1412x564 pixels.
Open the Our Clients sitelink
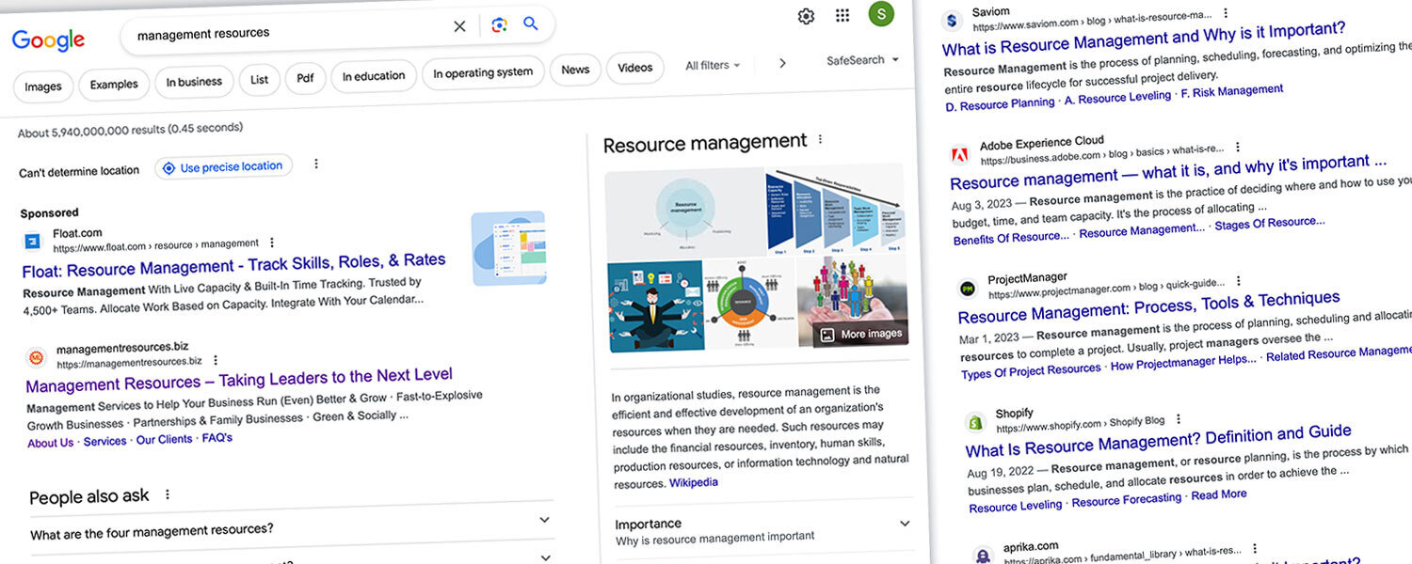click(x=165, y=439)
